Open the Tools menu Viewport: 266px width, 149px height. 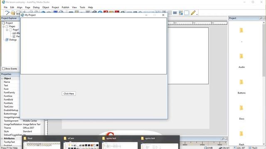click(x=82, y=7)
